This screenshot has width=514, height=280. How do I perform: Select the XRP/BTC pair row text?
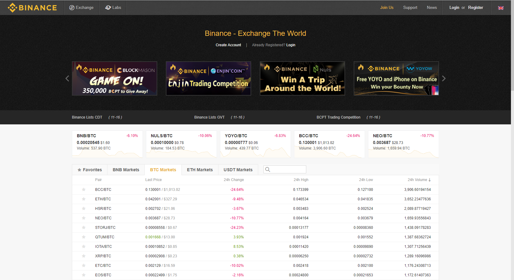coord(103,256)
